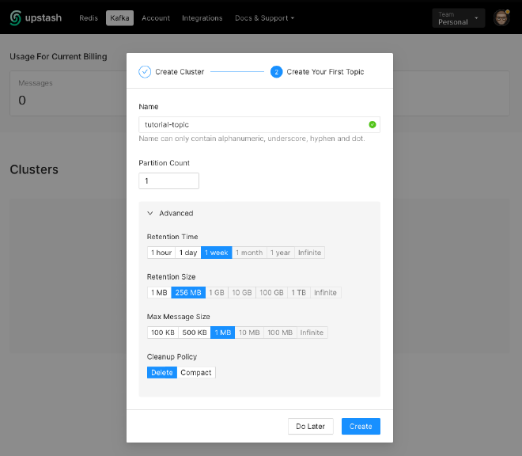The width and height of the screenshot is (522, 456).
Task: Set max message size to 500 KB
Action: (194, 332)
